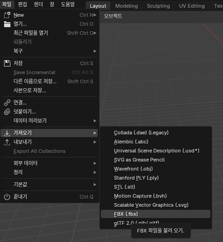The width and height of the screenshot is (223, 242).
Task: Select the 연결... menu entry
Action: [49, 103]
